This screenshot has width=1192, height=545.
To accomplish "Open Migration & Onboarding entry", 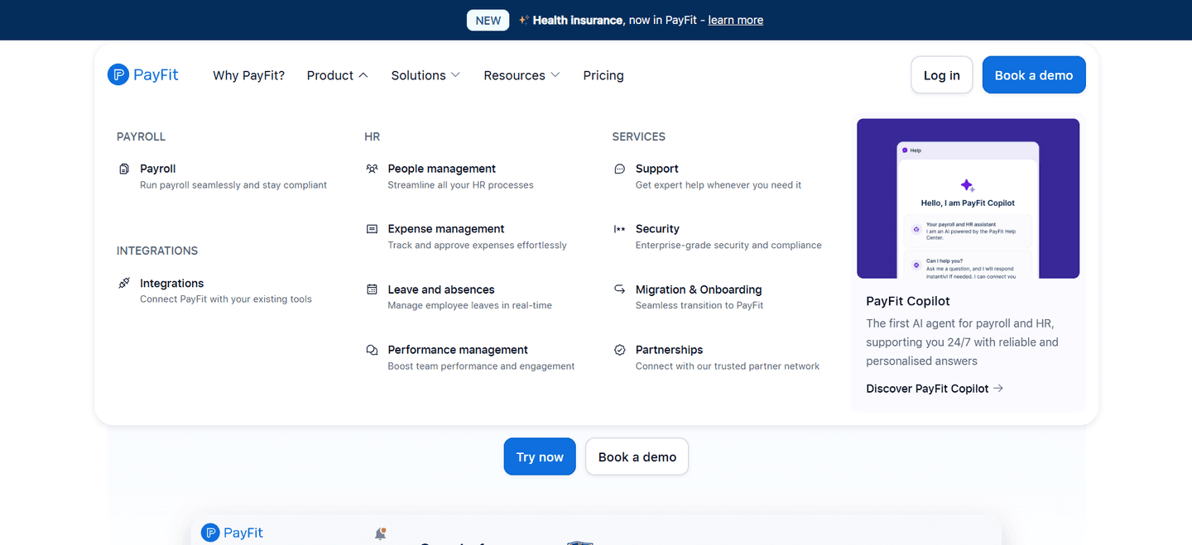I will [x=698, y=289].
